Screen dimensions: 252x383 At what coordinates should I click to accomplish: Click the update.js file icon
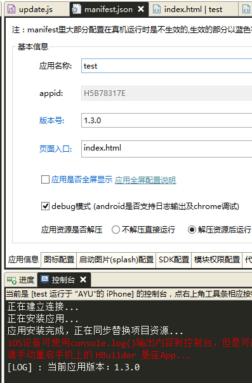pyautogui.click(x=11, y=10)
